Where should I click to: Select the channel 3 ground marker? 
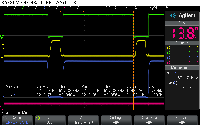2,97
